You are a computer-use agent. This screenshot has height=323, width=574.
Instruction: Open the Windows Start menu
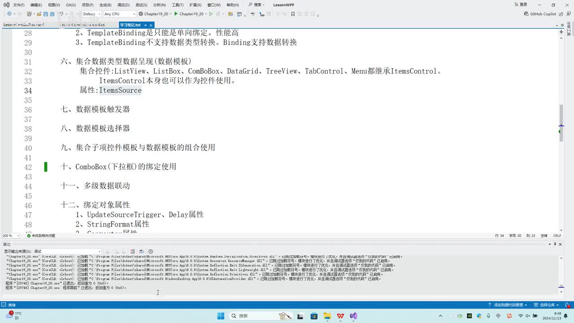221,316
